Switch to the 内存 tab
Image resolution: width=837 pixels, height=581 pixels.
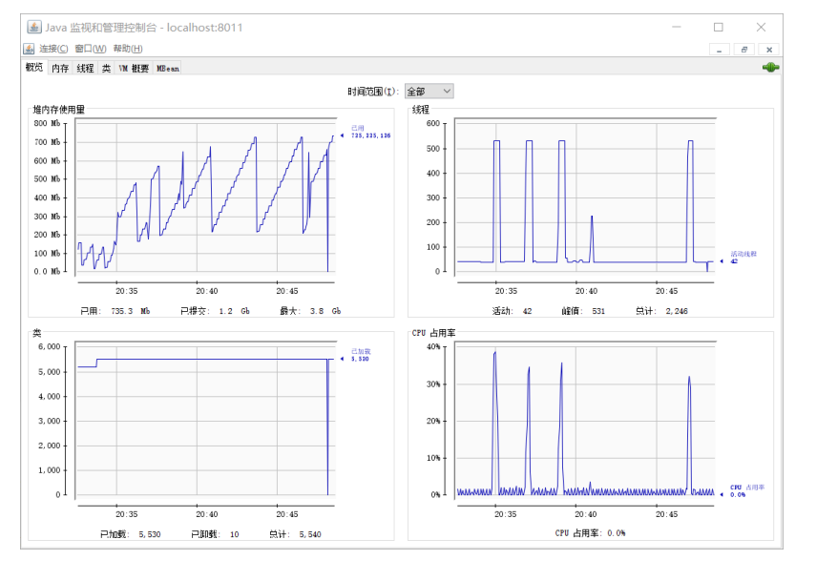[x=60, y=69]
